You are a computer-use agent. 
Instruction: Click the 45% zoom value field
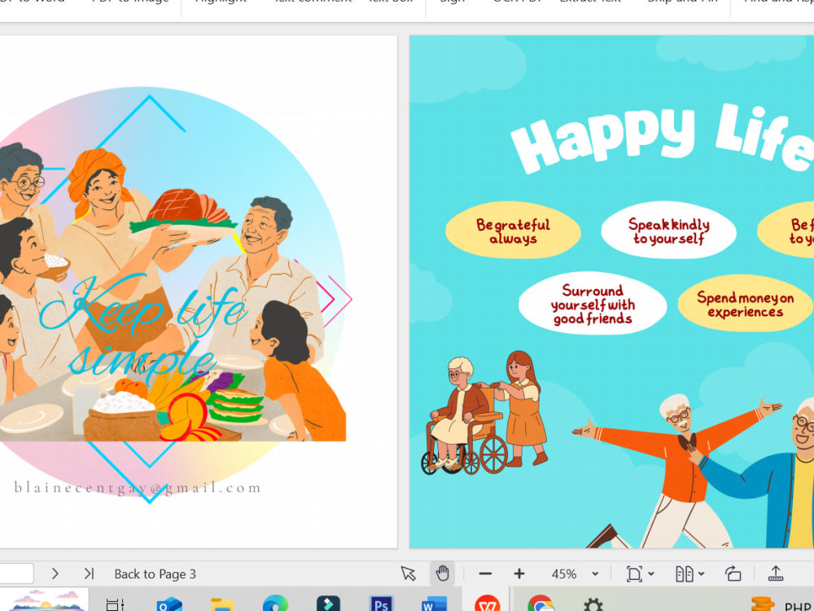tap(564, 574)
